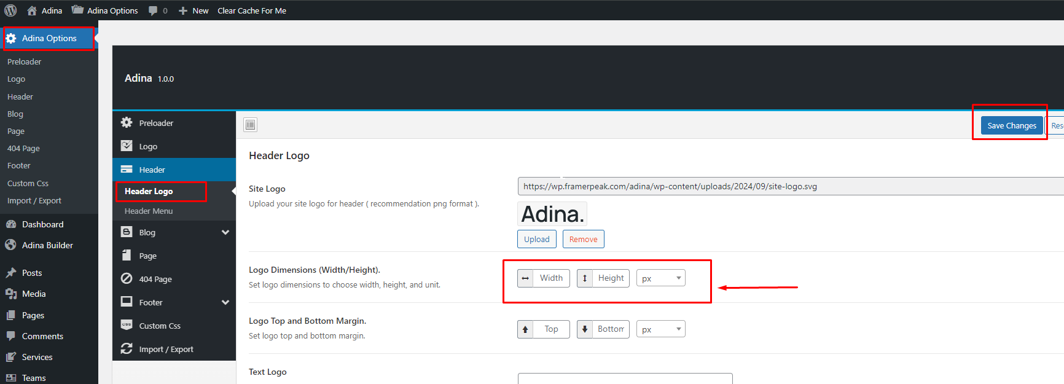Click the WordPress logo icon
The width and height of the screenshot is (1064, 384).
click(x=10, y=10)
